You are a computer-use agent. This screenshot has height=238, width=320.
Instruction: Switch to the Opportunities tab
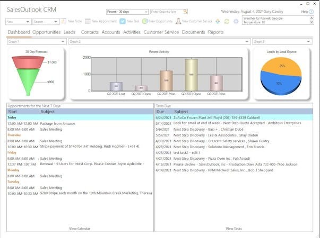(46, 32)
